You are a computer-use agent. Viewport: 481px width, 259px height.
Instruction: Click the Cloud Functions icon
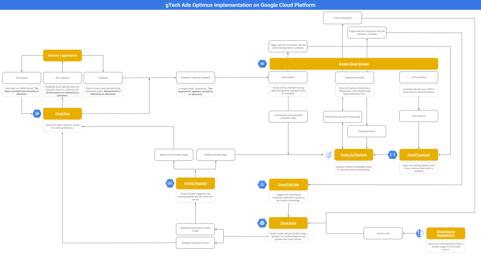tap(392, 155)
